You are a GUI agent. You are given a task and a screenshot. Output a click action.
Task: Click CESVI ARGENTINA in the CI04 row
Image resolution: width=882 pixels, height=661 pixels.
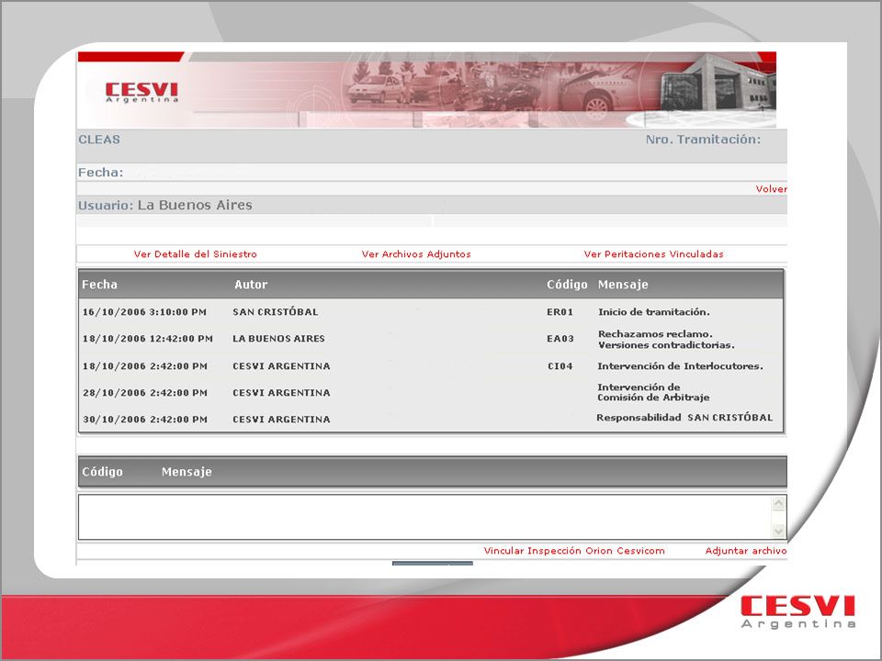point(282,366)
